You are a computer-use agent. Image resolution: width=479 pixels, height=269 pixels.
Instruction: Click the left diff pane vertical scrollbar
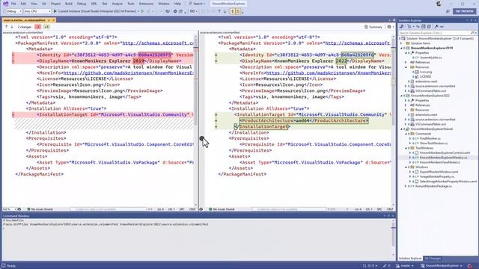pyautogui.click(x=195, y=120)
